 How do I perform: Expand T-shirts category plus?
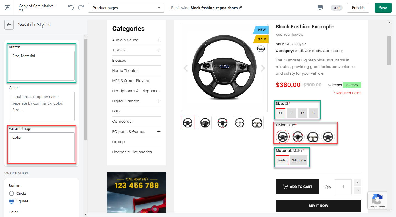pyautogui.click(x=159, y=50)
